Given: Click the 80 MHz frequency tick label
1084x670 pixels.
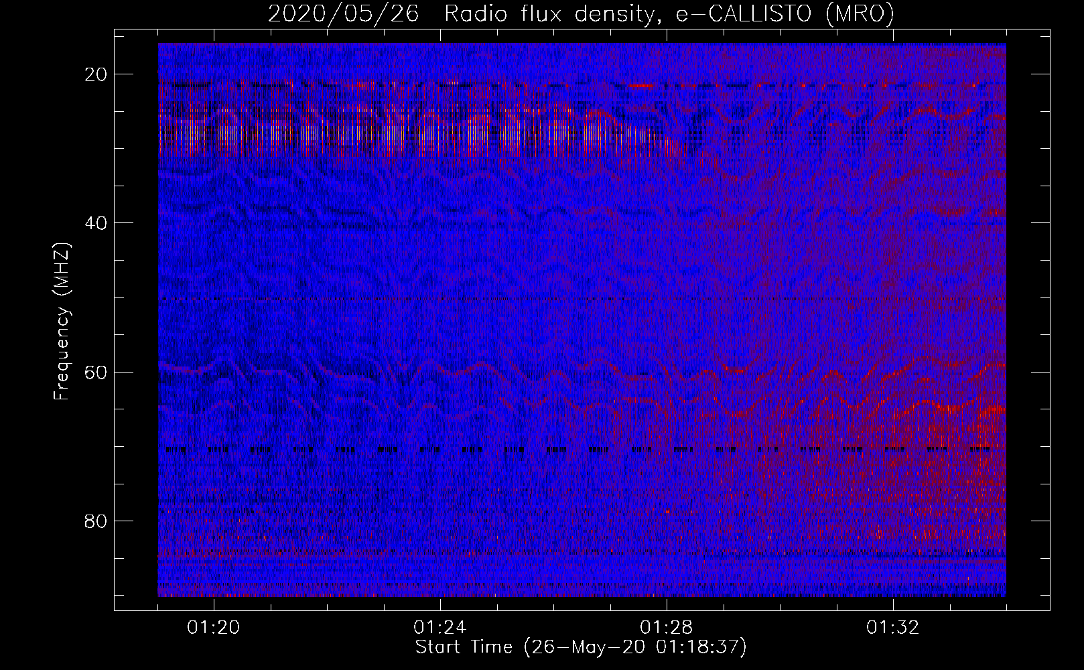Looking at the screenshot, I should point(96,521).
